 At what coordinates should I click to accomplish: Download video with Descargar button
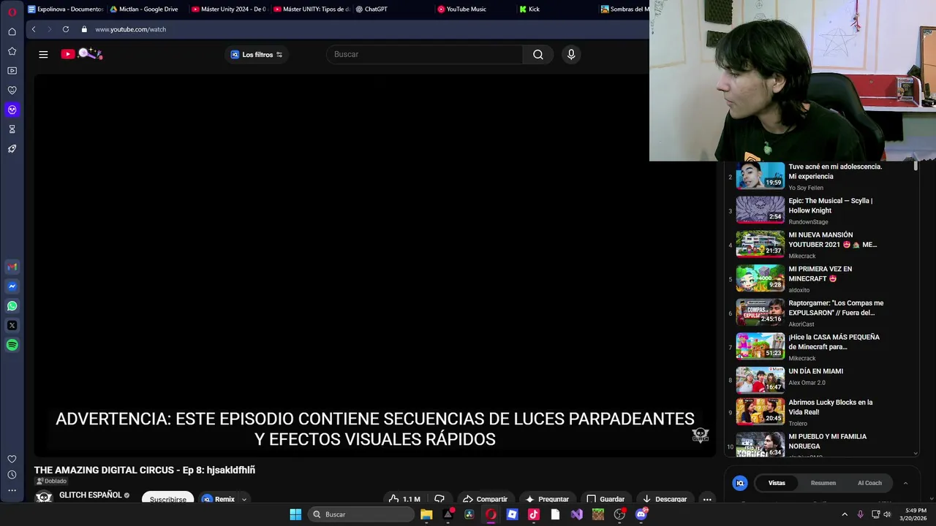665,499
